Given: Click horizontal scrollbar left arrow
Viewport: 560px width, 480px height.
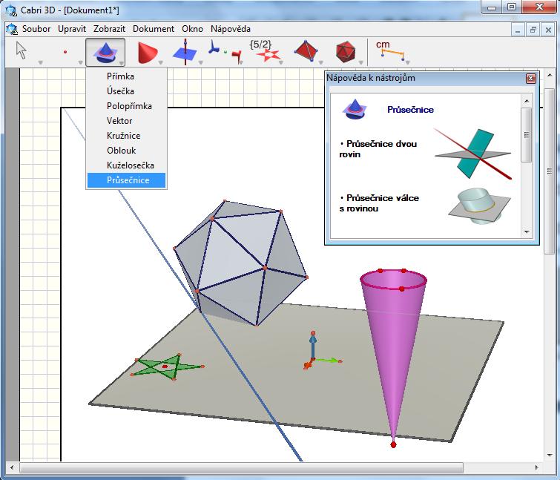Looking at the screenshot, I should (x=12, y=467).
